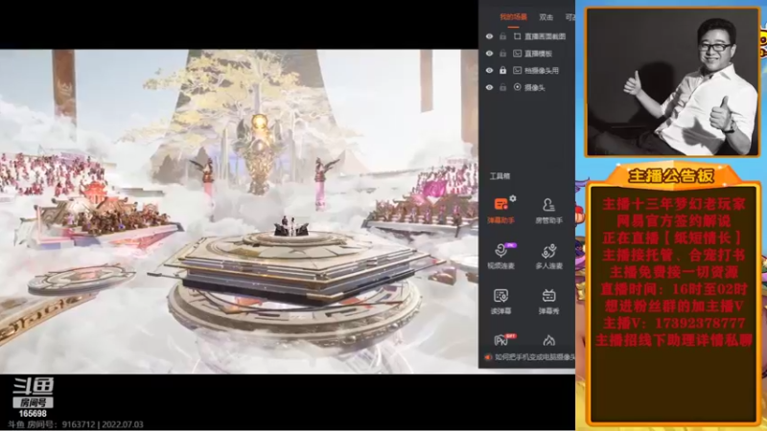
Task: Click announcement line 主播招线下助理详情私聊
Action: click(674, 340)
